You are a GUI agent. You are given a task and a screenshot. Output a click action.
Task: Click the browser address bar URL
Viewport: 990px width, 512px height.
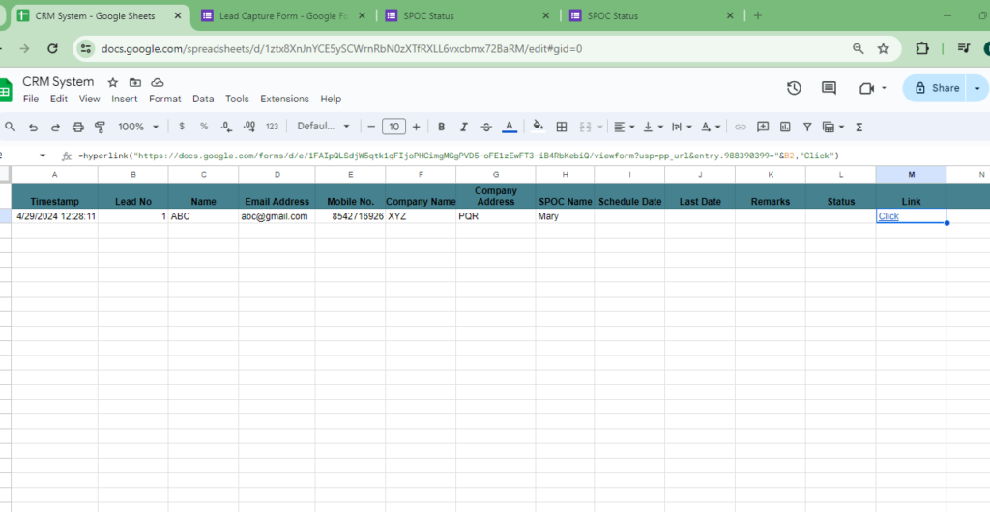[341, 48]
